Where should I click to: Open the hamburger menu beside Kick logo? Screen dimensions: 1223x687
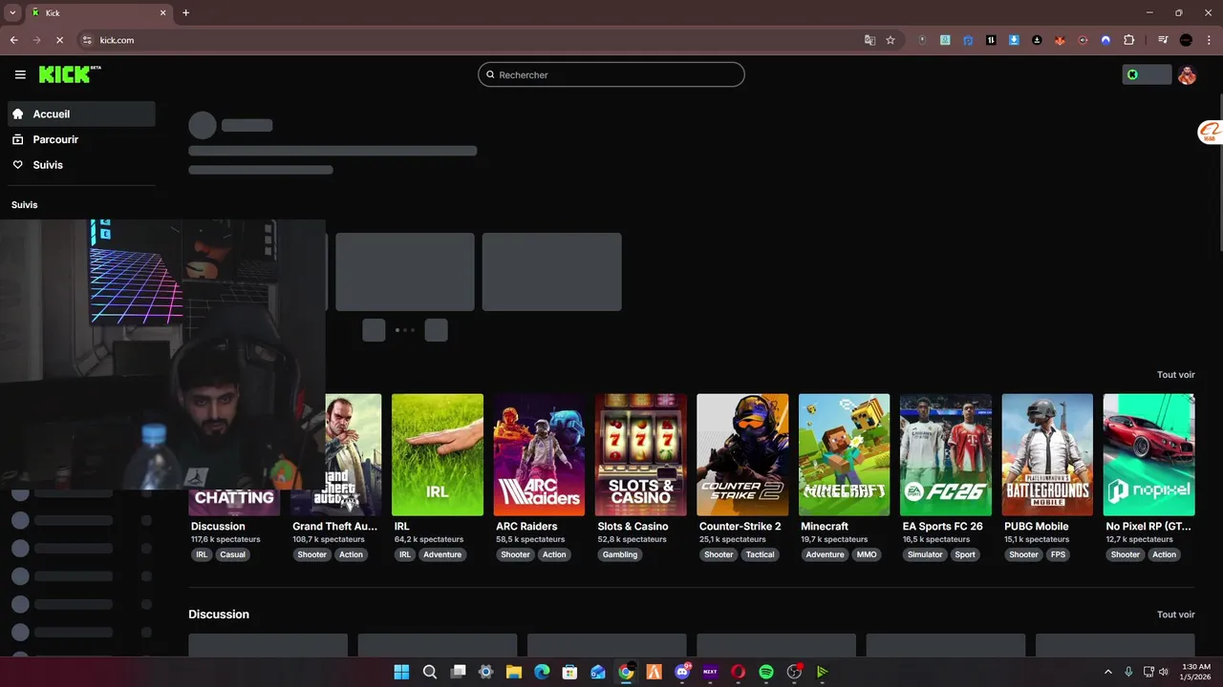(20, 74)
